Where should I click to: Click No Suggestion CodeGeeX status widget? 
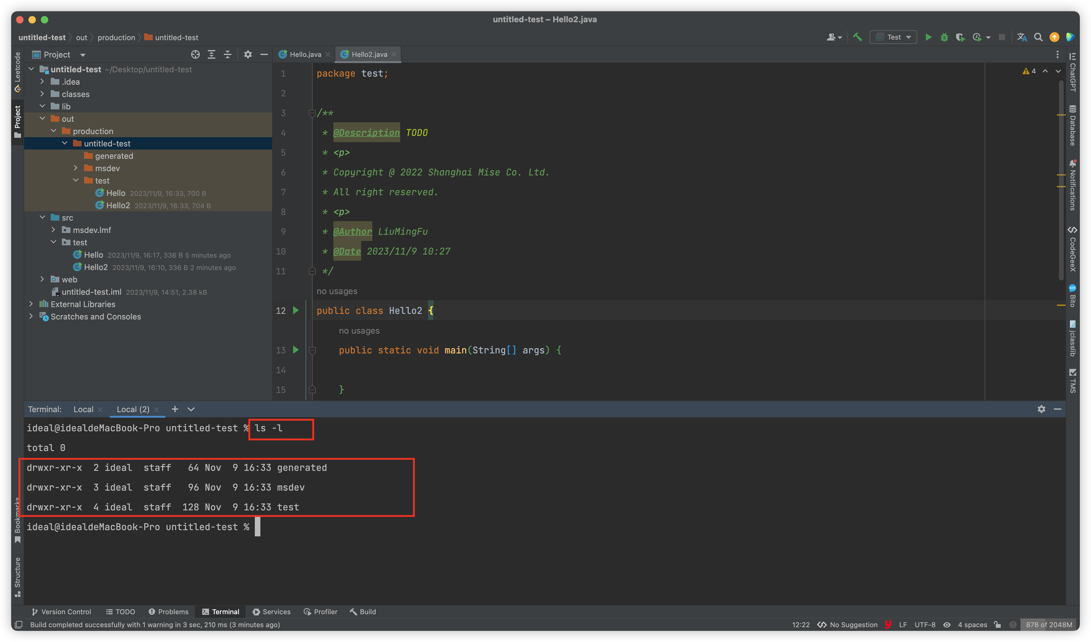tap(848, 624)
